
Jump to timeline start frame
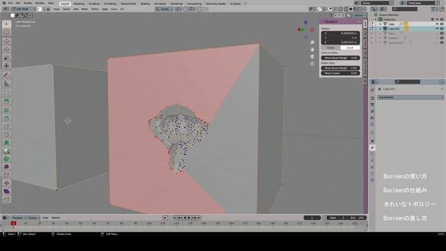(x=175, y=218)
